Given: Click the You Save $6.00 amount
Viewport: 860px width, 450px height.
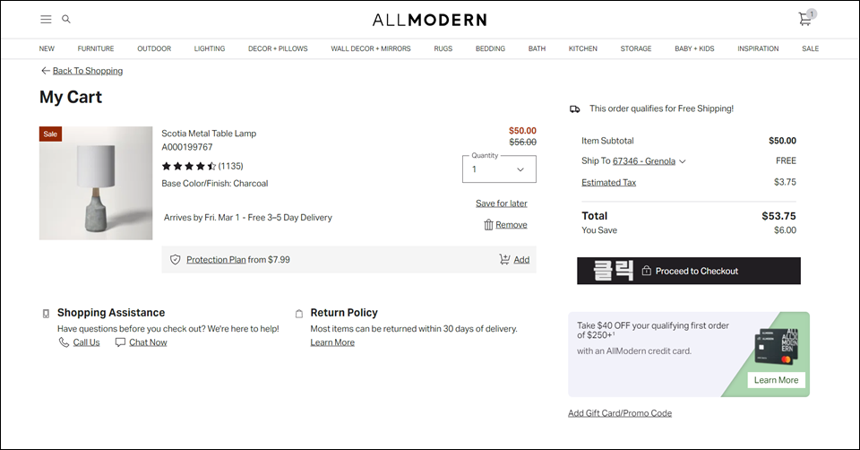Looking at the screenshot, I should 785,230.
